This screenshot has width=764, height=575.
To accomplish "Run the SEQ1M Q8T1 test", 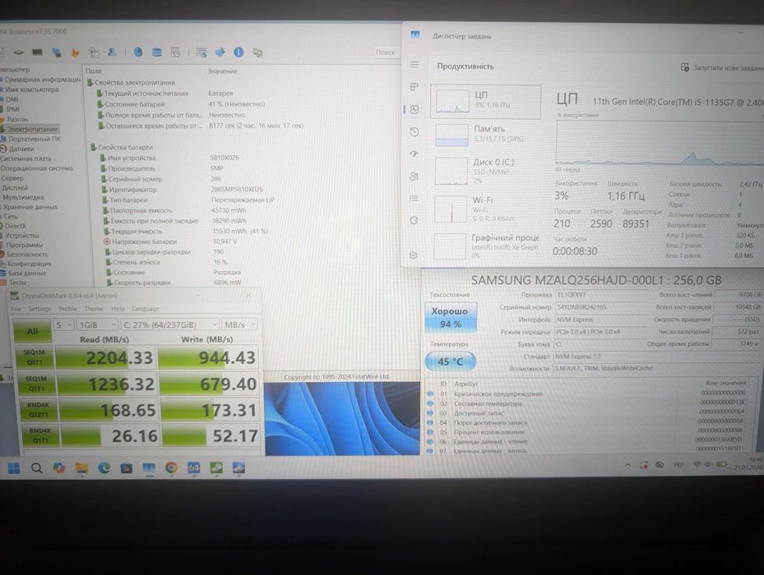I will (34, 357).
